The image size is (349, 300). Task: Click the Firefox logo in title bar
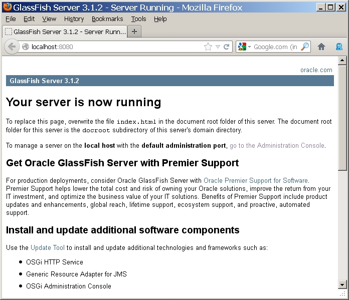7,7
